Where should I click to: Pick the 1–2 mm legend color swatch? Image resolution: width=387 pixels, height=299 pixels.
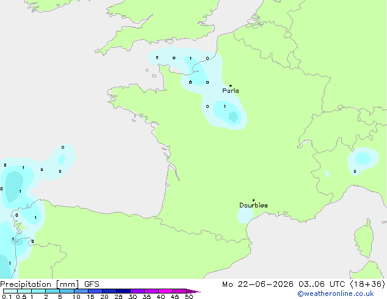(x=38, y=291)
